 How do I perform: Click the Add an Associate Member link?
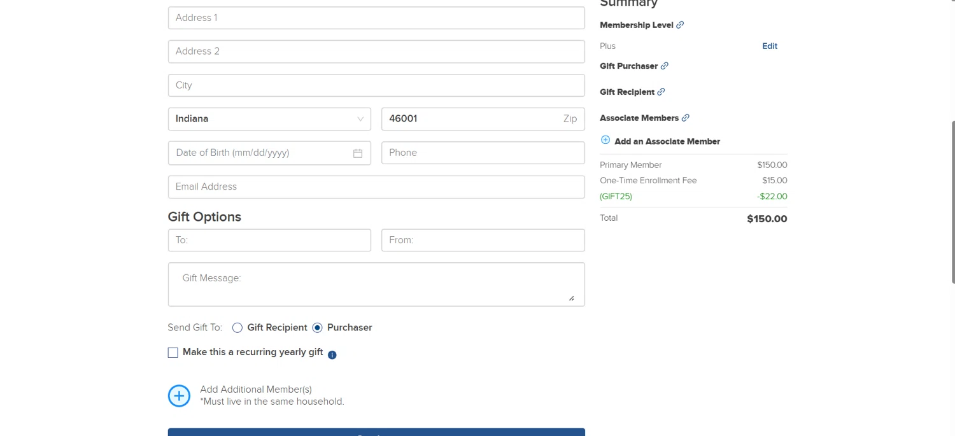pos(667,141)
